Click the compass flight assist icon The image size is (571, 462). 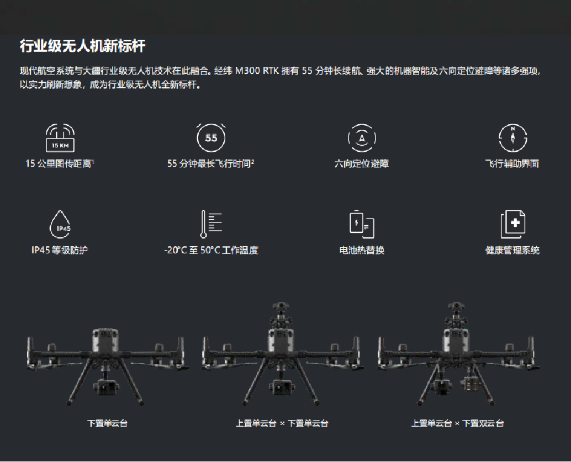[512, 138]
